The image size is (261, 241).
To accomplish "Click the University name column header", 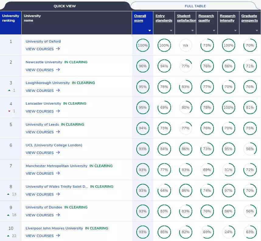I will 77,23.
